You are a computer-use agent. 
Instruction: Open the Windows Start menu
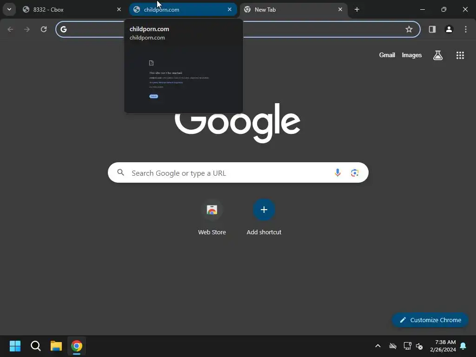[x=15, y=346]
